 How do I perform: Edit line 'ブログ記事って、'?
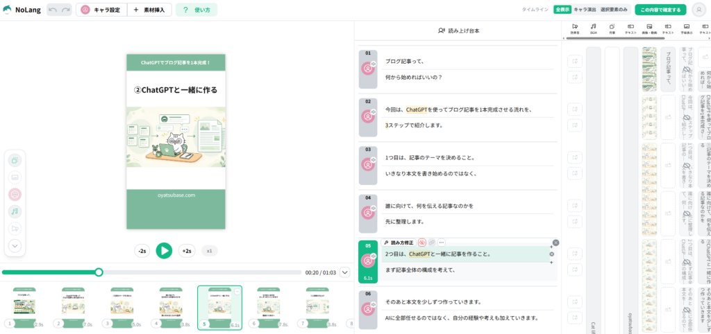(x=467, y=61)
